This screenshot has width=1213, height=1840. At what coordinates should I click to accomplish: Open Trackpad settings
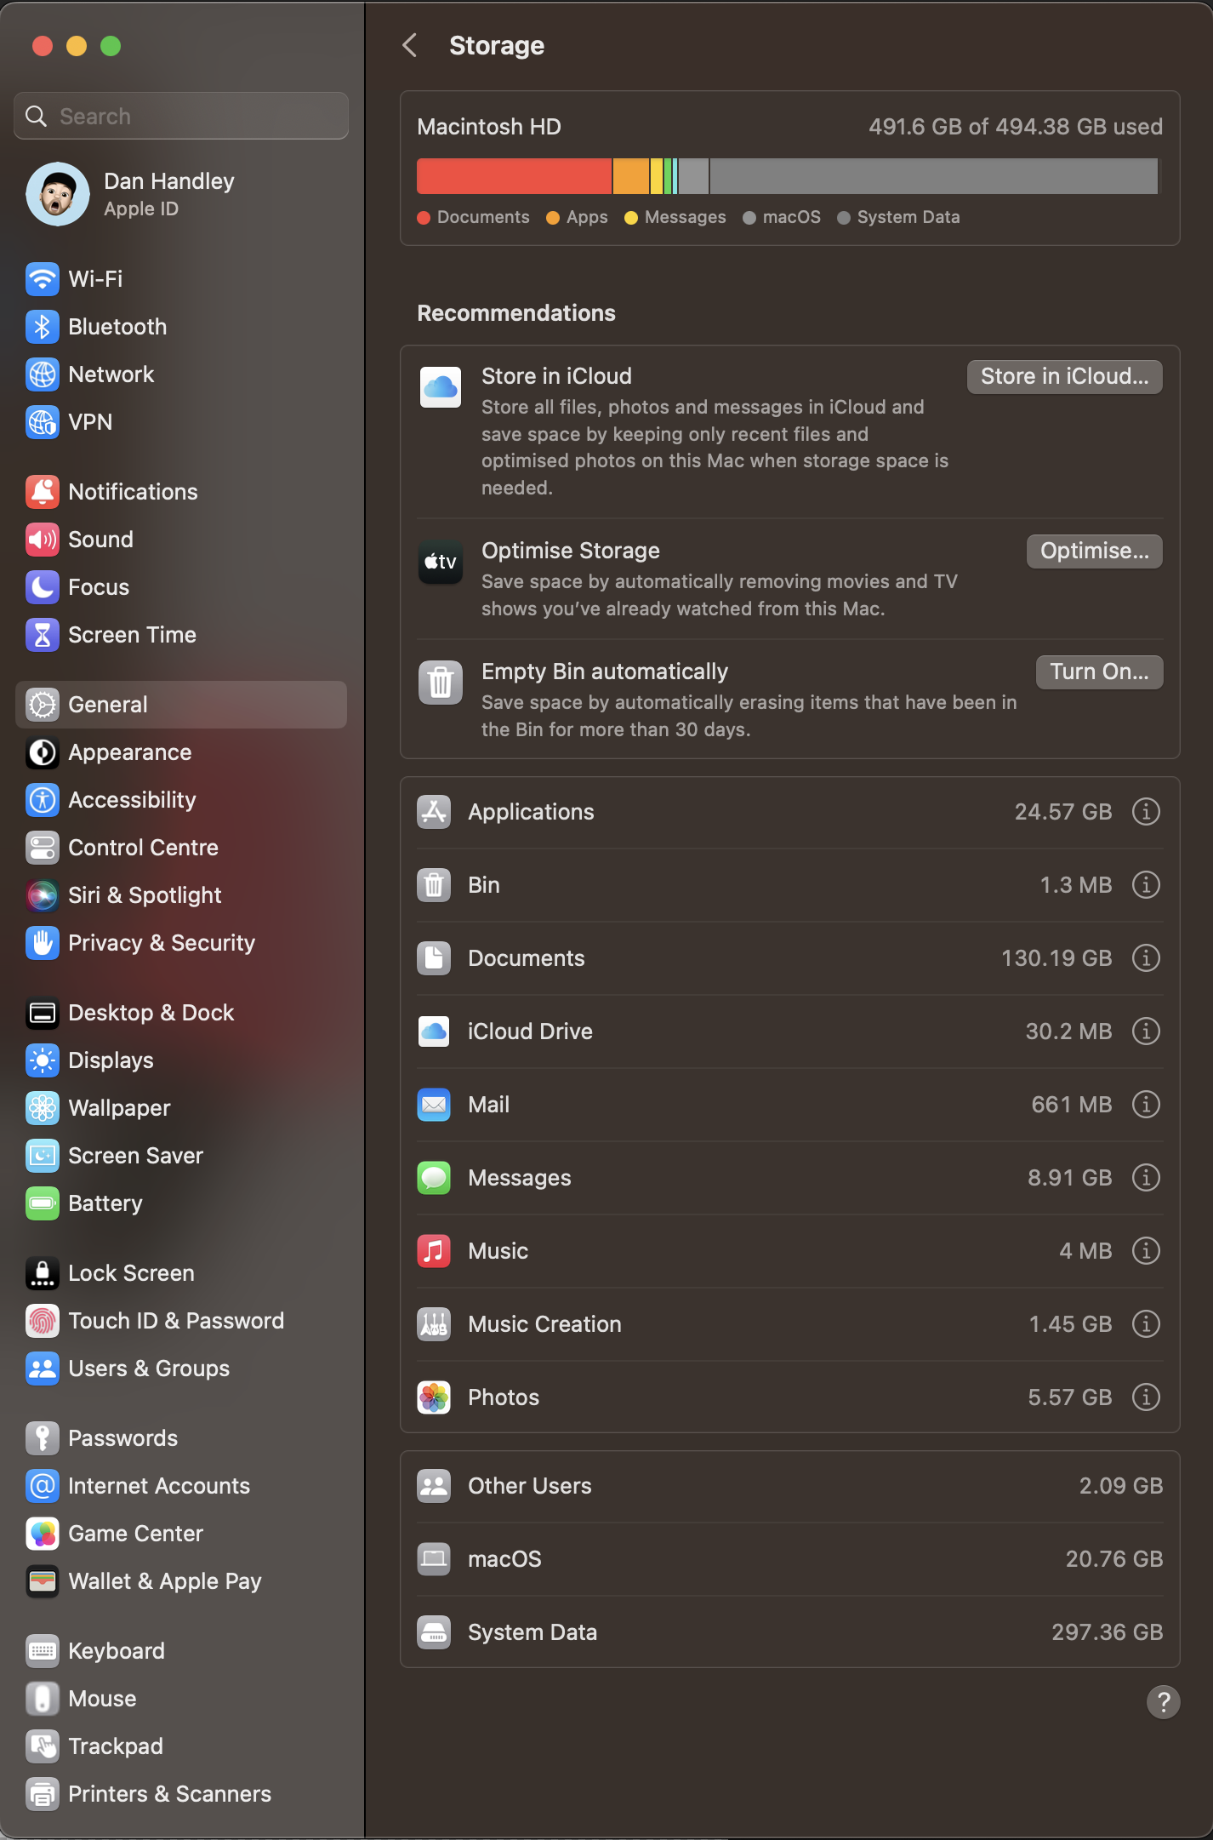tap(181, 1746)
